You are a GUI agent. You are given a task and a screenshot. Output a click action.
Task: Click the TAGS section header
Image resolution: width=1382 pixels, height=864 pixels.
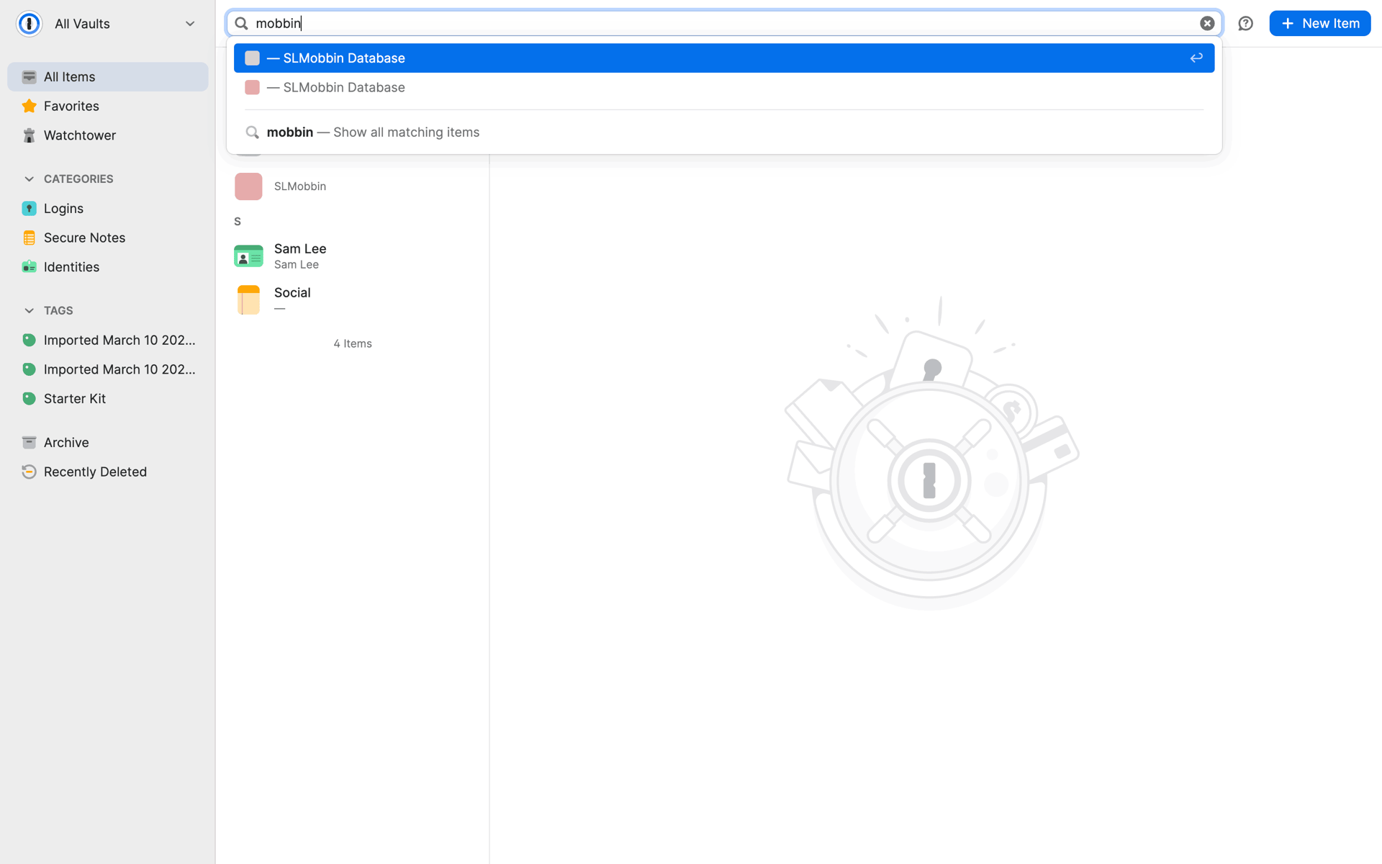[x=58, y=311]
